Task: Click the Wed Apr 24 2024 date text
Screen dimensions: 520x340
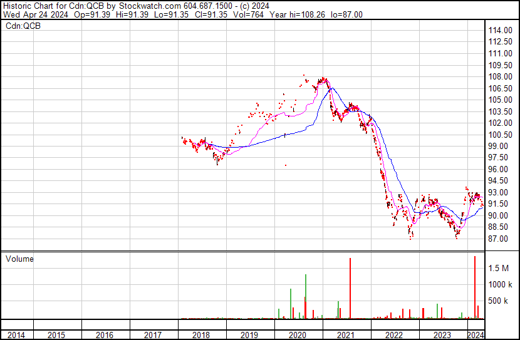Action: [x=36, y=14]
